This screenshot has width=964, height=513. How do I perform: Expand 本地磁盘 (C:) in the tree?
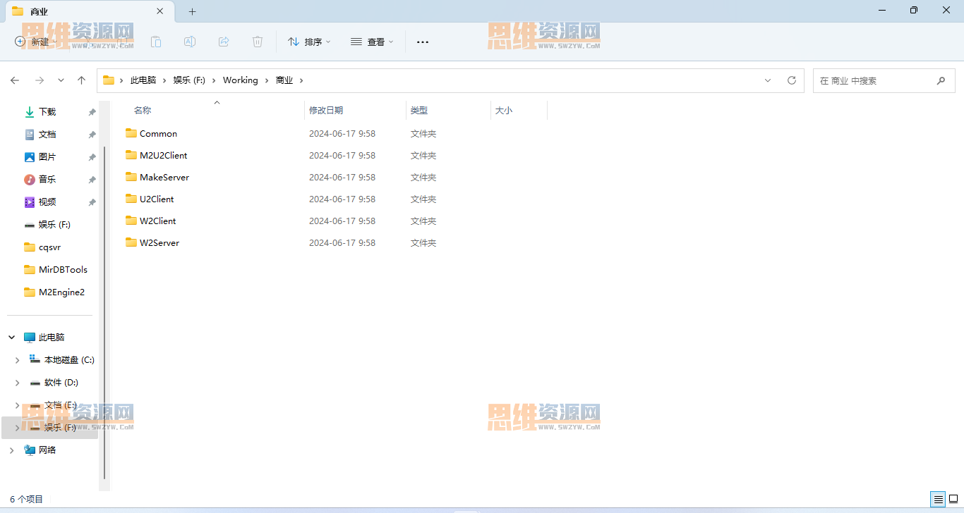18,360
